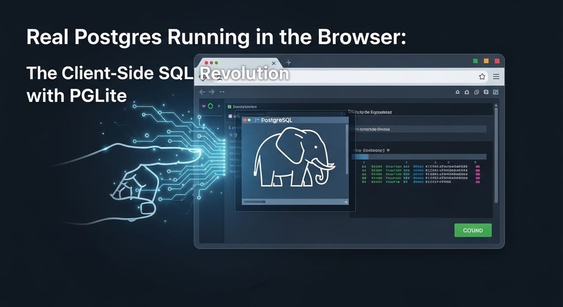Image resolution: width=563 pixels, height=307 pixels.
Task: Open a new tab with the plus icon
Action: [288, 63]
